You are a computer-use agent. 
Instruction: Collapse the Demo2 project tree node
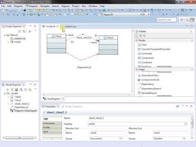(4, 35)
